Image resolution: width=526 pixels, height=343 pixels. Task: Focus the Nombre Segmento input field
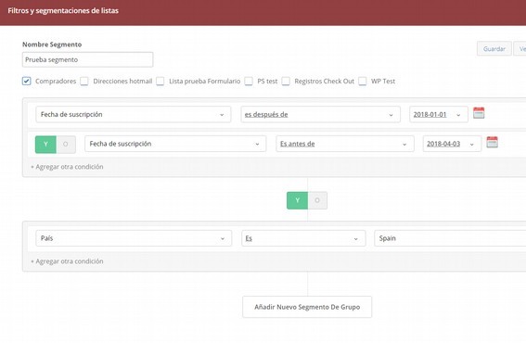[x=88, y=59]
